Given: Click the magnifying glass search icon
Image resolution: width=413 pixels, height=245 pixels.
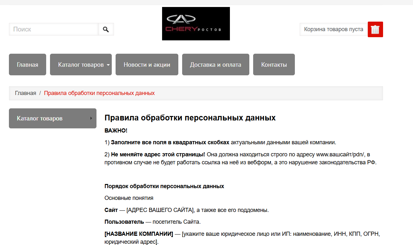Looking at the screenshot, I should coord(106,29).
